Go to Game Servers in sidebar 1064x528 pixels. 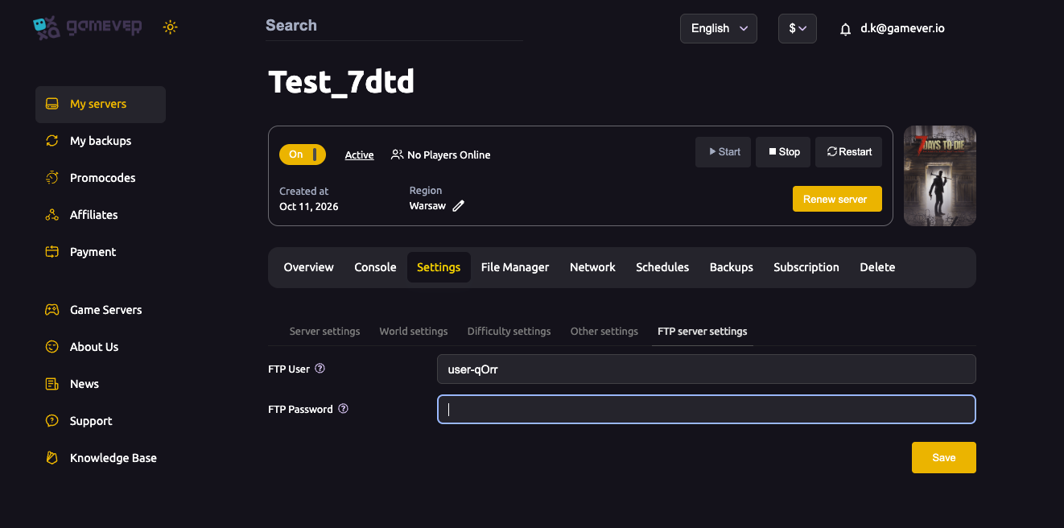(x=101, y=310)
